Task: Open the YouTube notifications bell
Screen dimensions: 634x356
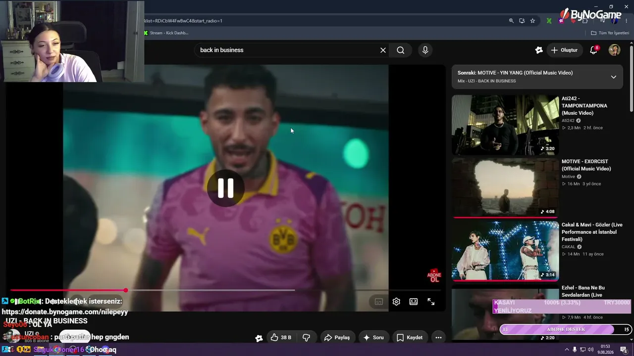Action: [x=593, y=50]
